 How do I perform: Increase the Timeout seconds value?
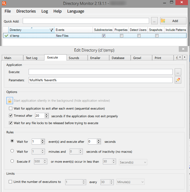[47, 114]
